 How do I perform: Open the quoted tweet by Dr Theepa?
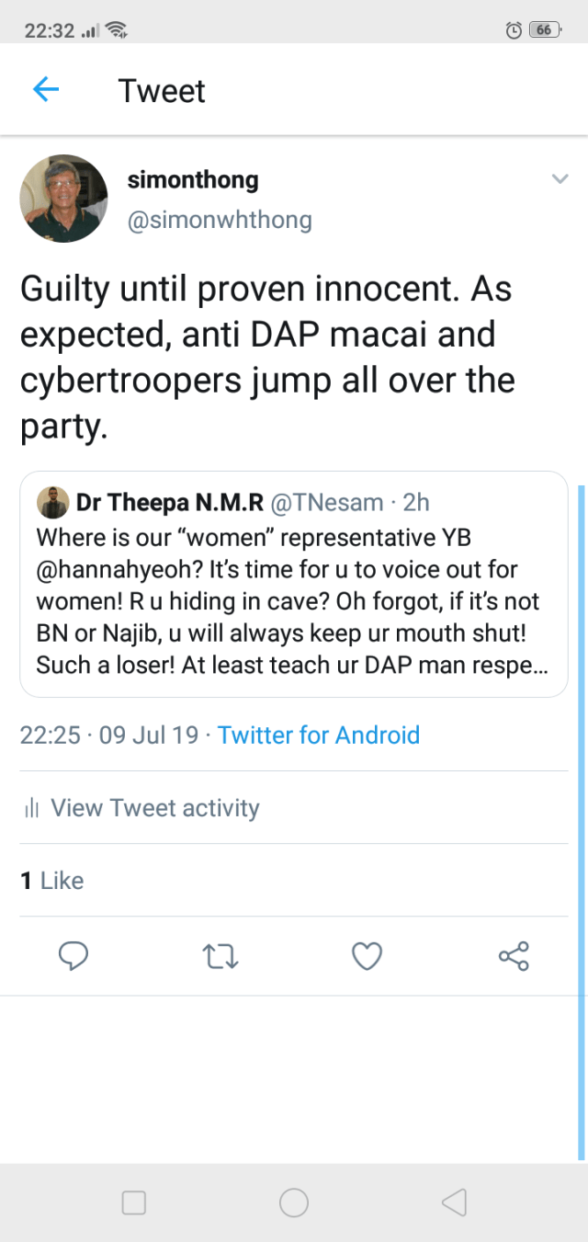pyautogui.click(x=293, y=585)
